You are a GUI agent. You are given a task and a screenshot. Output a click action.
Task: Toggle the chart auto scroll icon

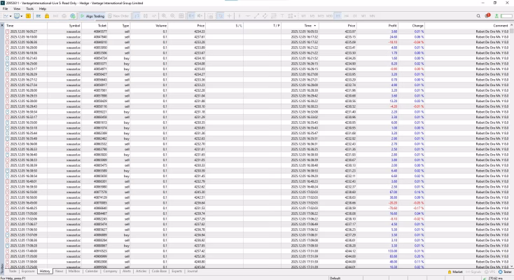[x=191, y=15]
